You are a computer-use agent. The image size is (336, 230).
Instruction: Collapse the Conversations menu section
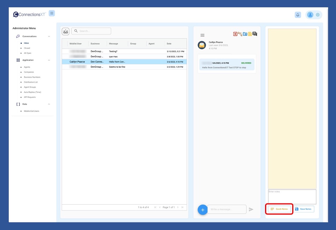pos(49,37)
